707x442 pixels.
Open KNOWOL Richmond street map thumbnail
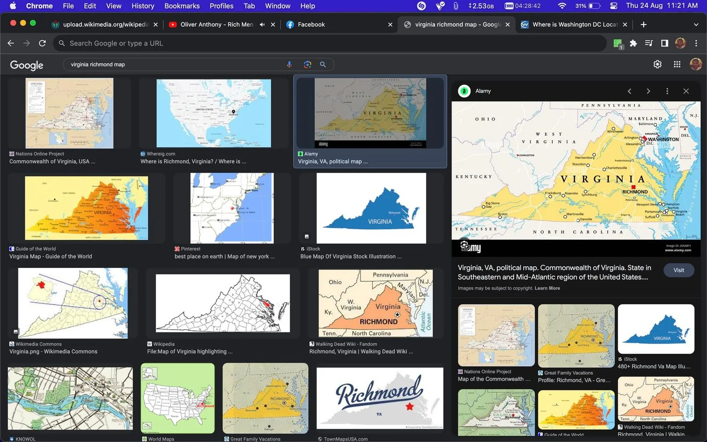[70, 398]
